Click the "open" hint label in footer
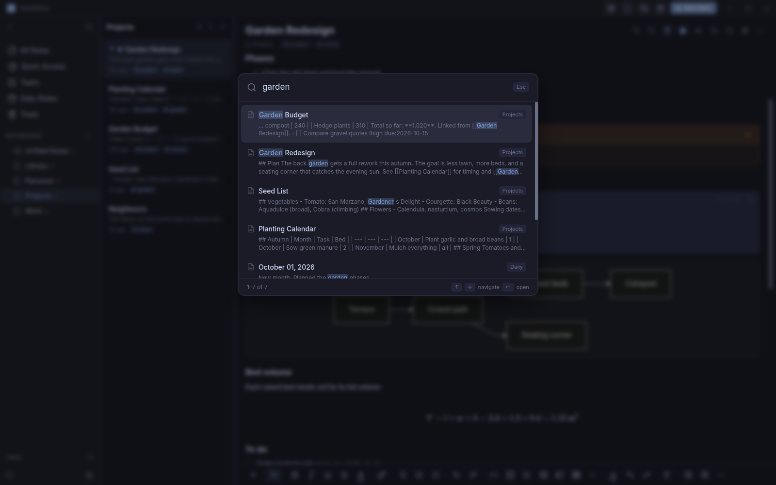The image size is (776, 485). coord(522,287)
